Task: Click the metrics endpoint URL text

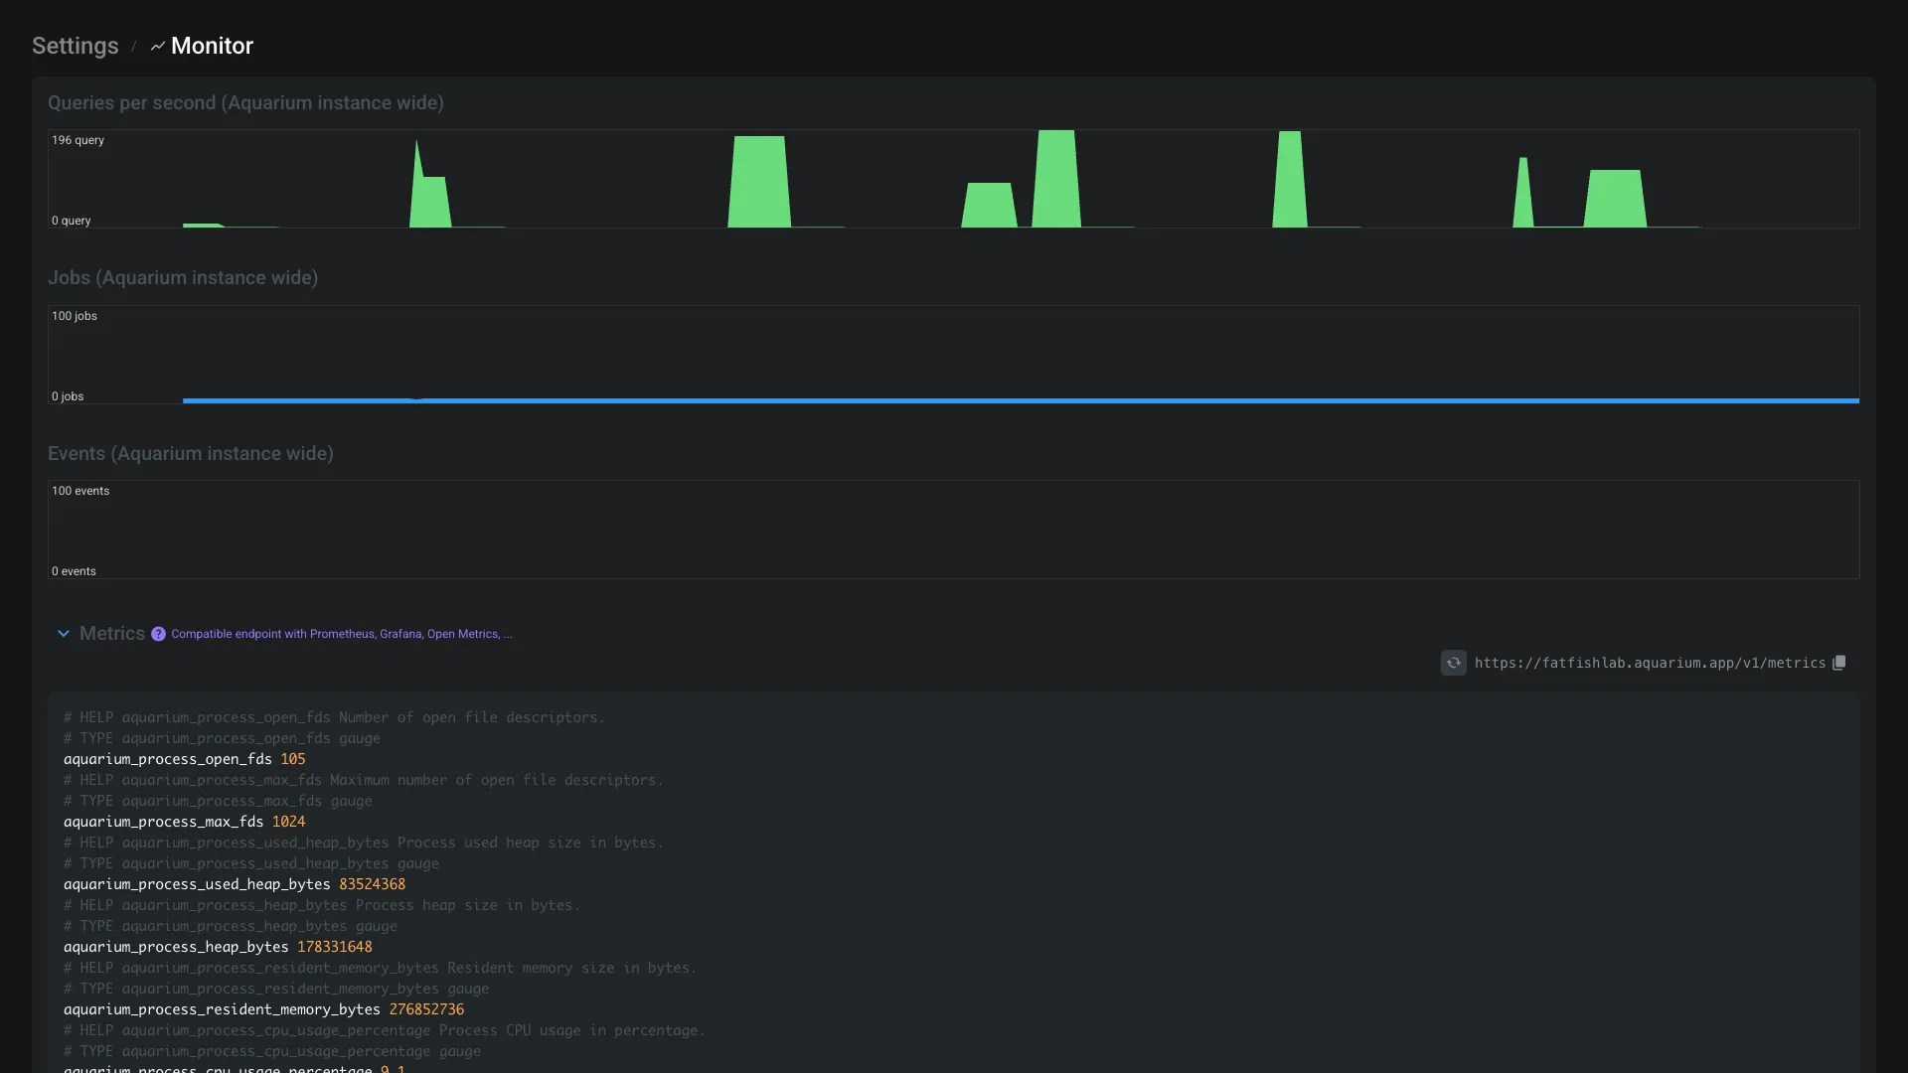Action: 1650,663
